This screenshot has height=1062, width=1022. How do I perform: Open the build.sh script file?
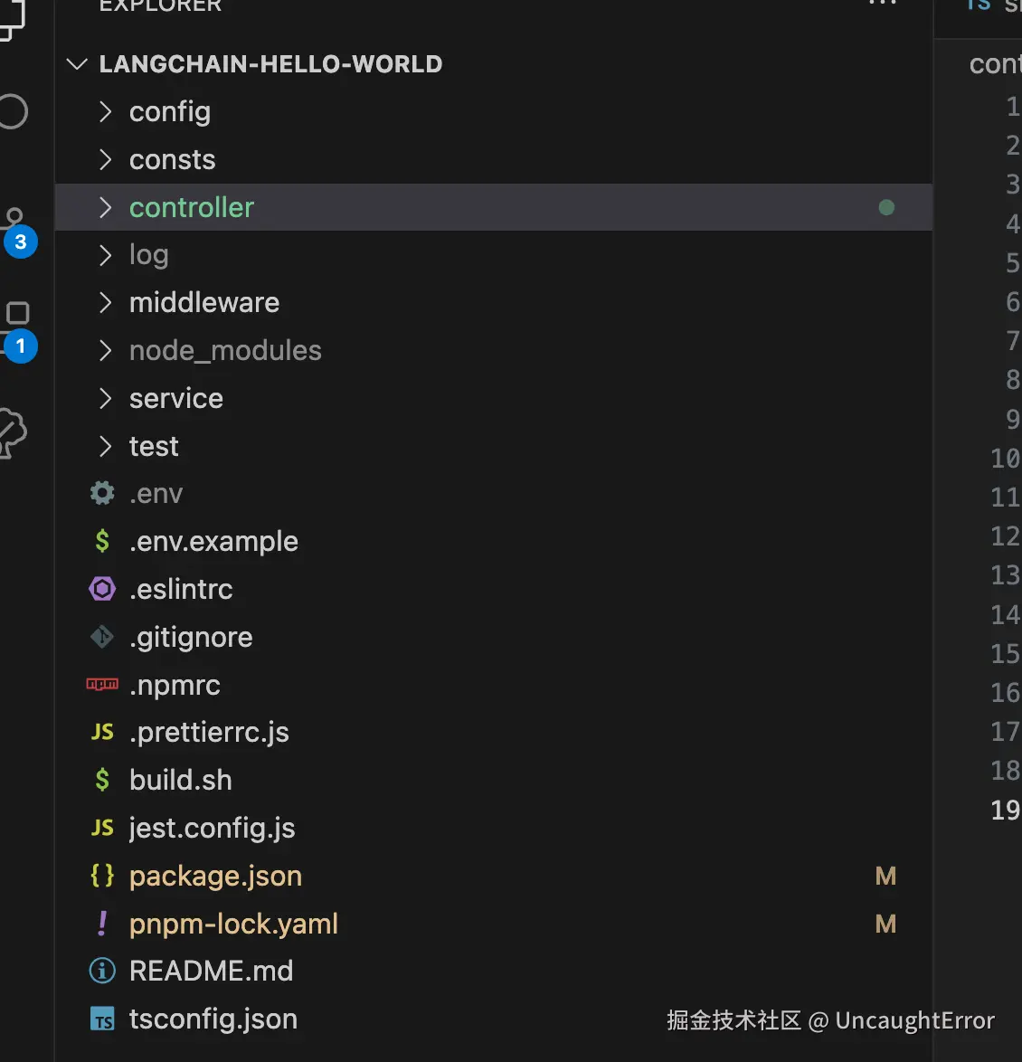click(181, 780)
